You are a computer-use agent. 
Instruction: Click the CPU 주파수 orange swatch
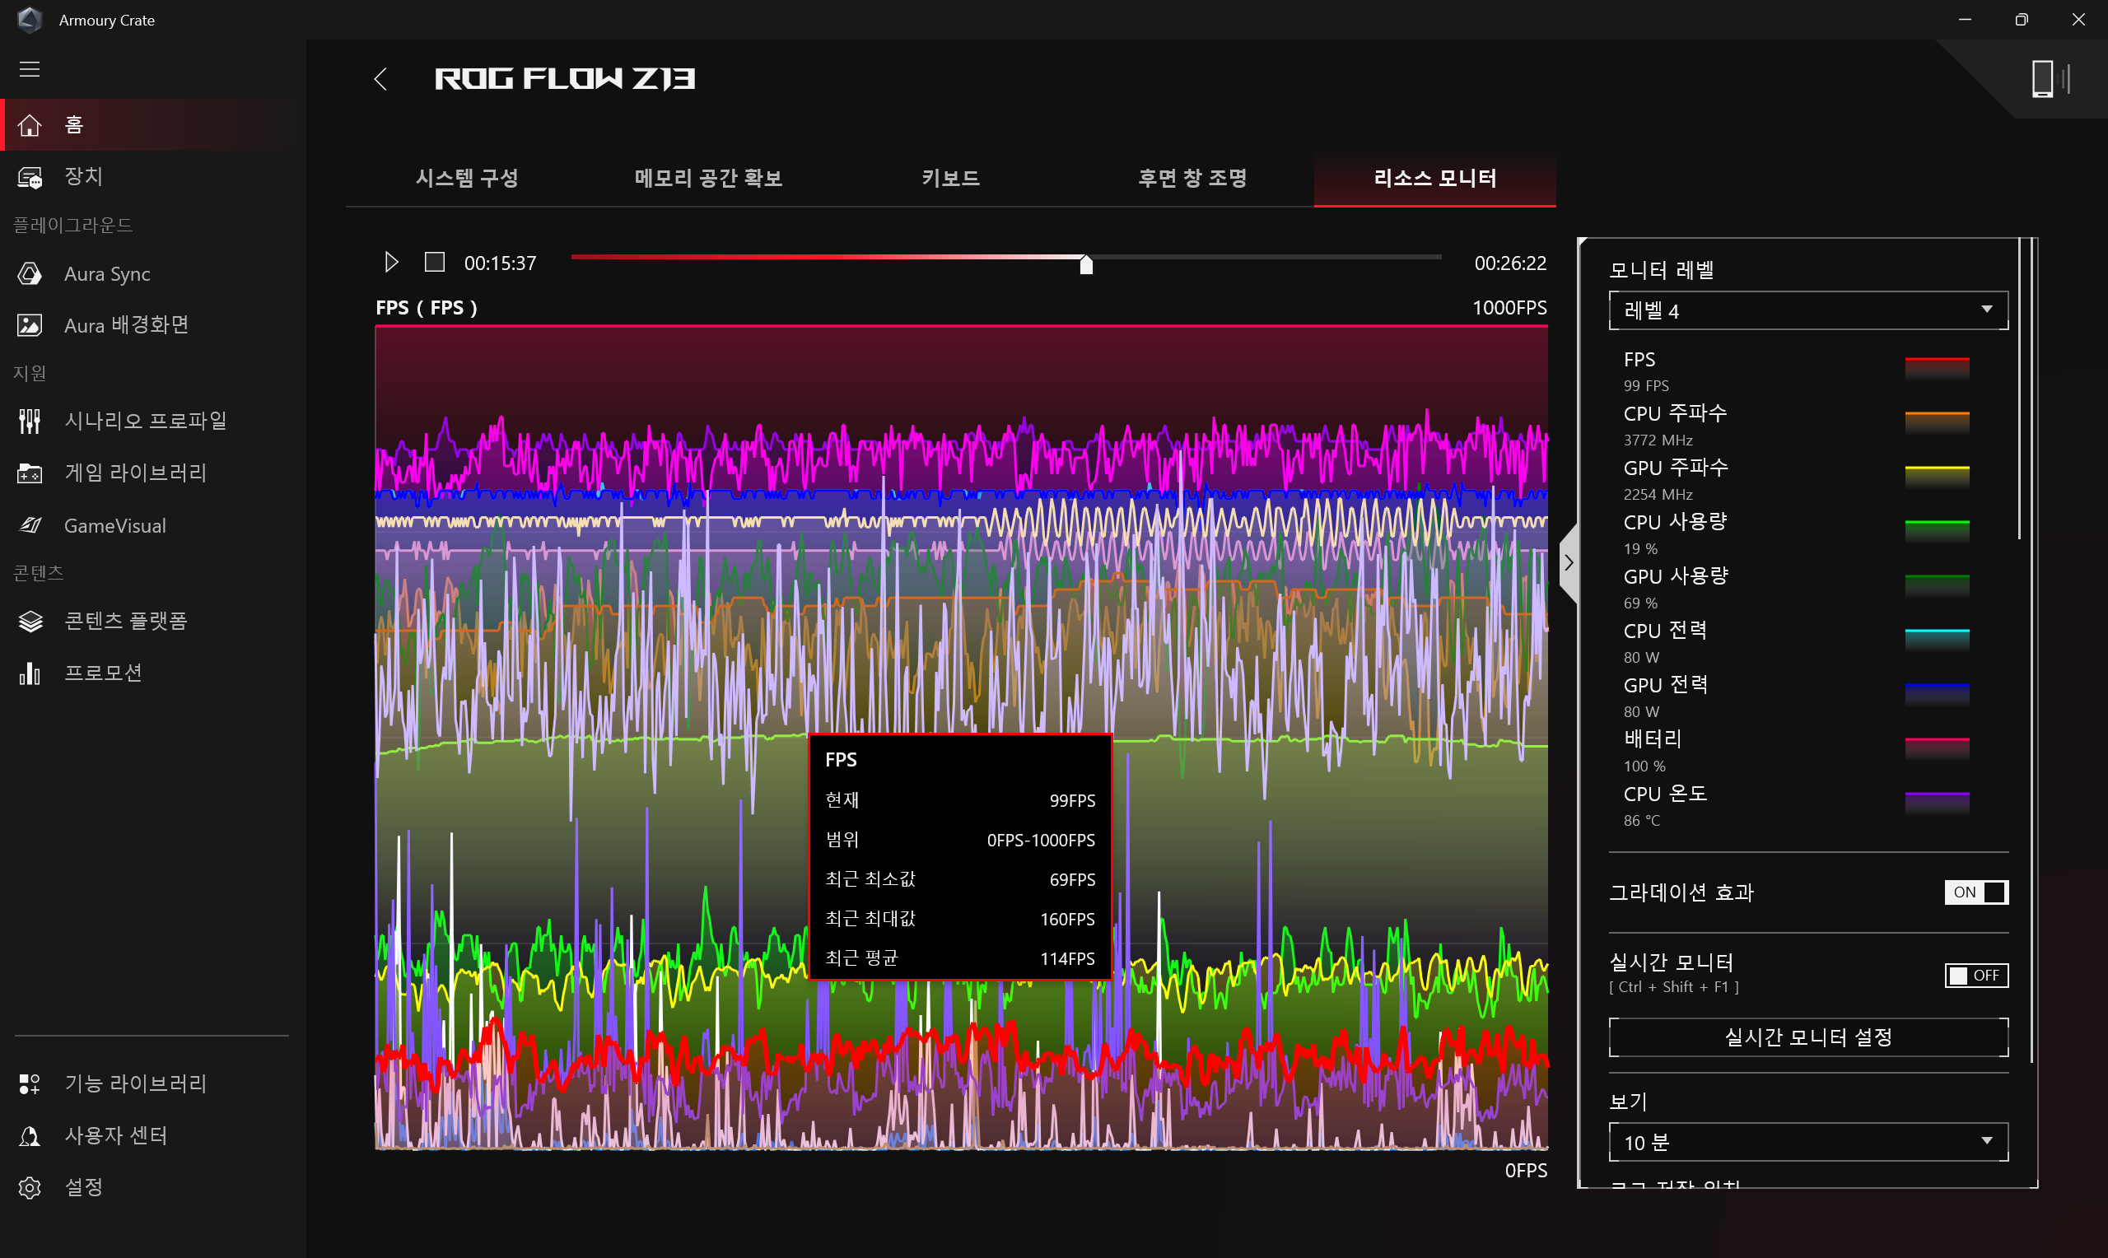1937,422
